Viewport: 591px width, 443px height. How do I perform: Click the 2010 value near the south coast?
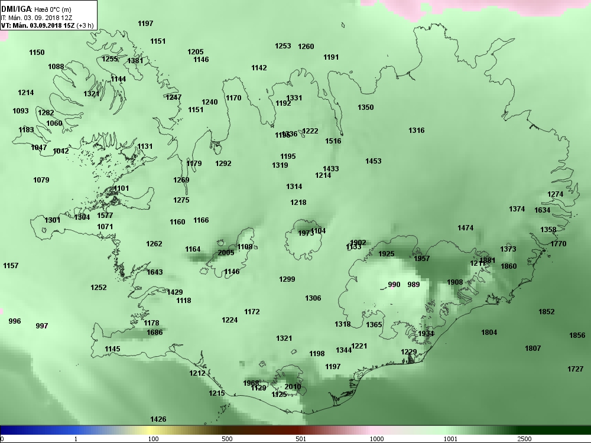(293, 386)
